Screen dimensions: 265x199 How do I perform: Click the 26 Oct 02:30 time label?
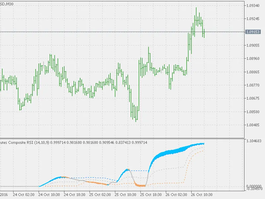click(x=176, y=195)
